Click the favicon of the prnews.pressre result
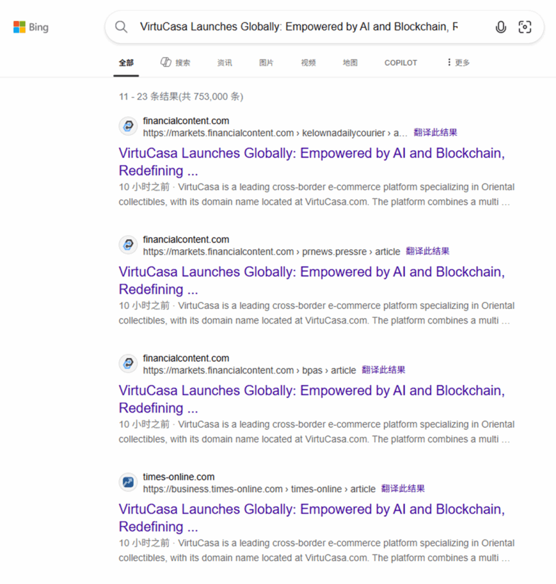Image resolution: width=556 pixels, height=584 pixels. pos(128,245)
